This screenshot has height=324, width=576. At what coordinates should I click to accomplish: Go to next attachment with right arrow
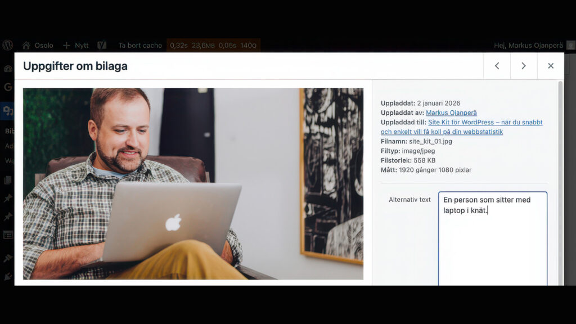click(x=524, y=66)
